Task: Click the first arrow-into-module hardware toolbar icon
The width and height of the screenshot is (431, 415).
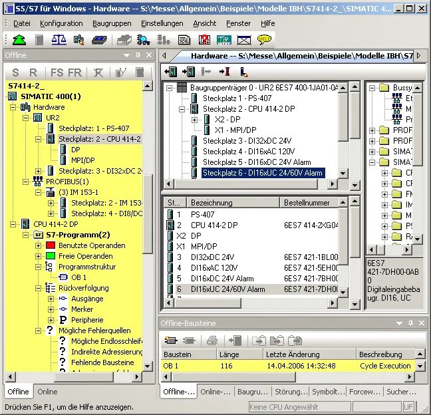Action: (x=170, y=72)
